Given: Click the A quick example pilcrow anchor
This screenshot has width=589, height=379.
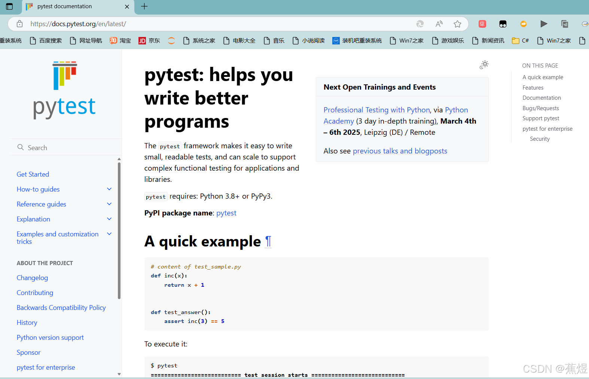Looking at the screenshot, I should (268, 242).
